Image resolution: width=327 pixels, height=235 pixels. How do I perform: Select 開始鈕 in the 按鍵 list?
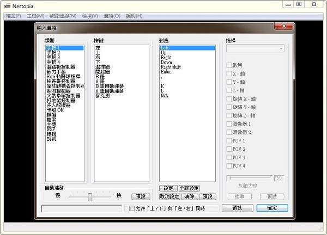pyautogui.click(x=102, y=71)
